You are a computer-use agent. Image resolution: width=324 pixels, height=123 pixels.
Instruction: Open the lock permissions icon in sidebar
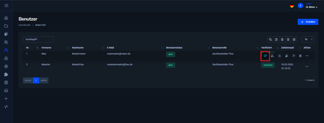6,58
